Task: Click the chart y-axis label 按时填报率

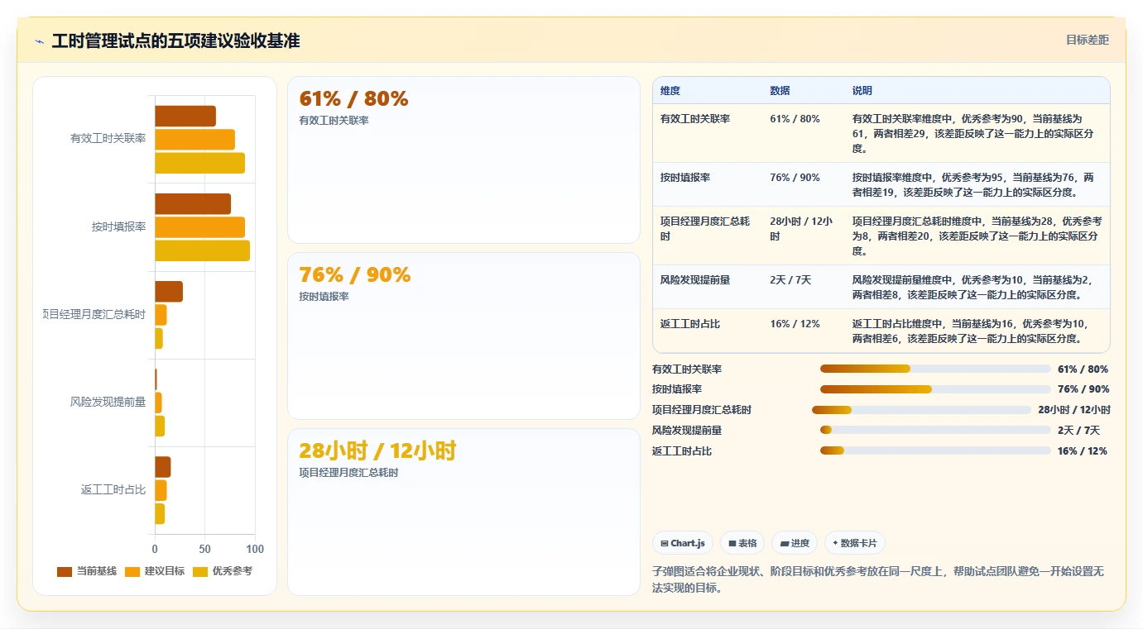Action: (x=118, y=226)
